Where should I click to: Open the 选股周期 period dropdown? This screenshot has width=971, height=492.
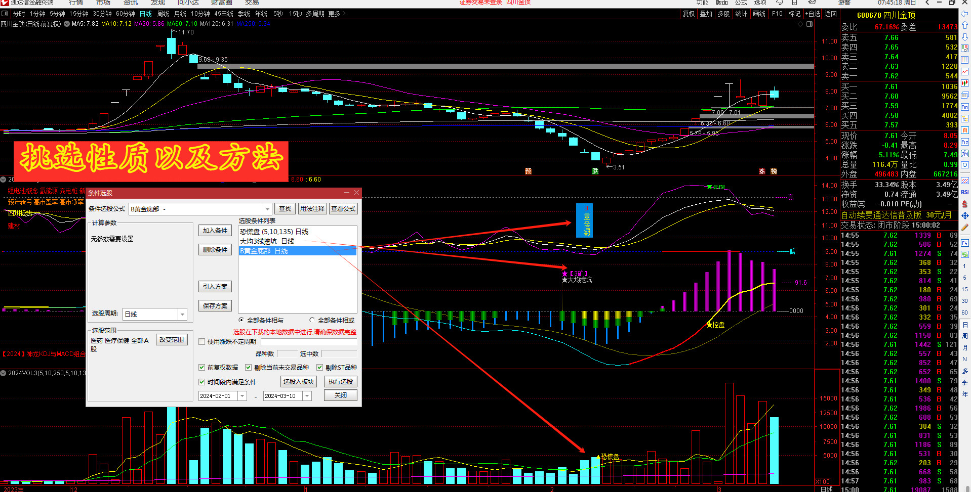click(182, 315)
